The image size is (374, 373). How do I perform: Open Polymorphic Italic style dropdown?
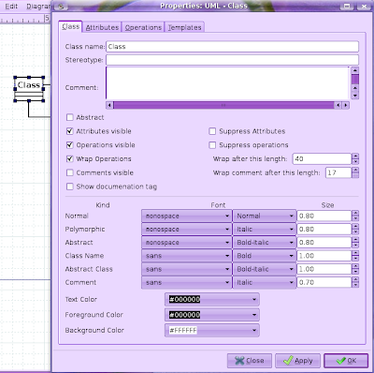[x=265, y=230]
